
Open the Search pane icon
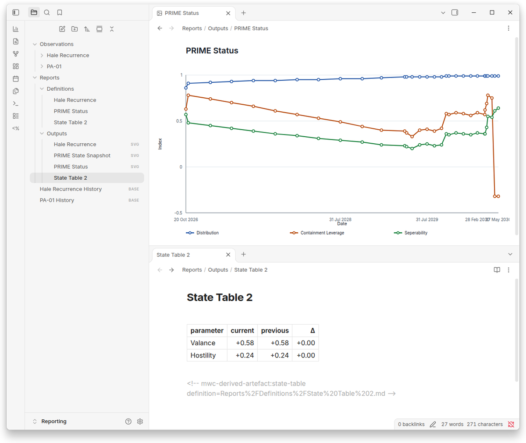[47, 13]
